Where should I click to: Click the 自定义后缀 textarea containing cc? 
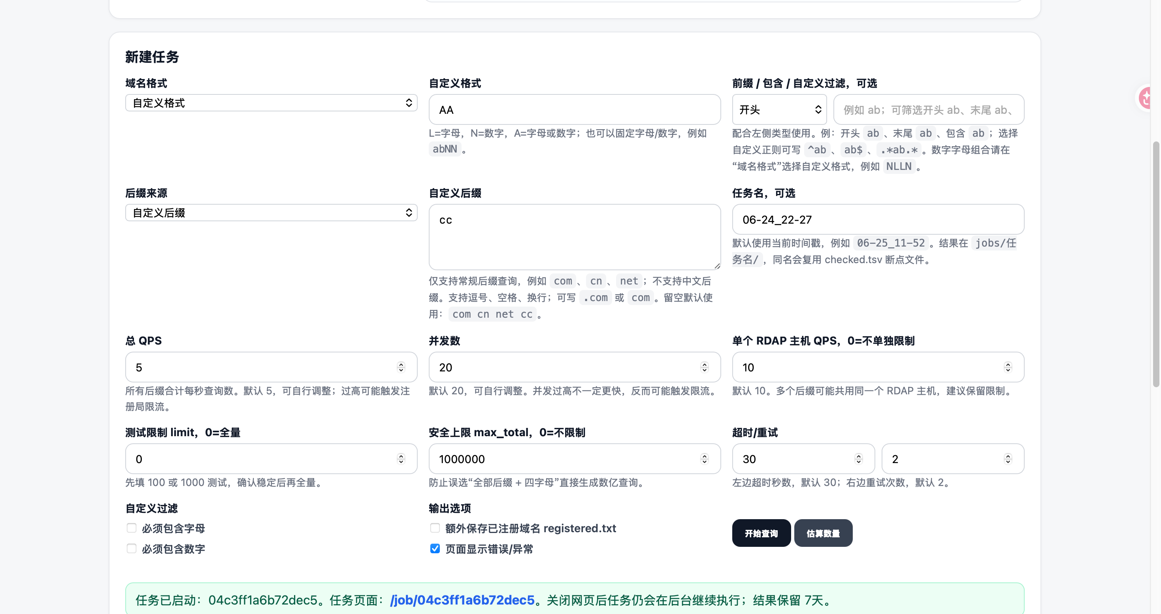574,237
